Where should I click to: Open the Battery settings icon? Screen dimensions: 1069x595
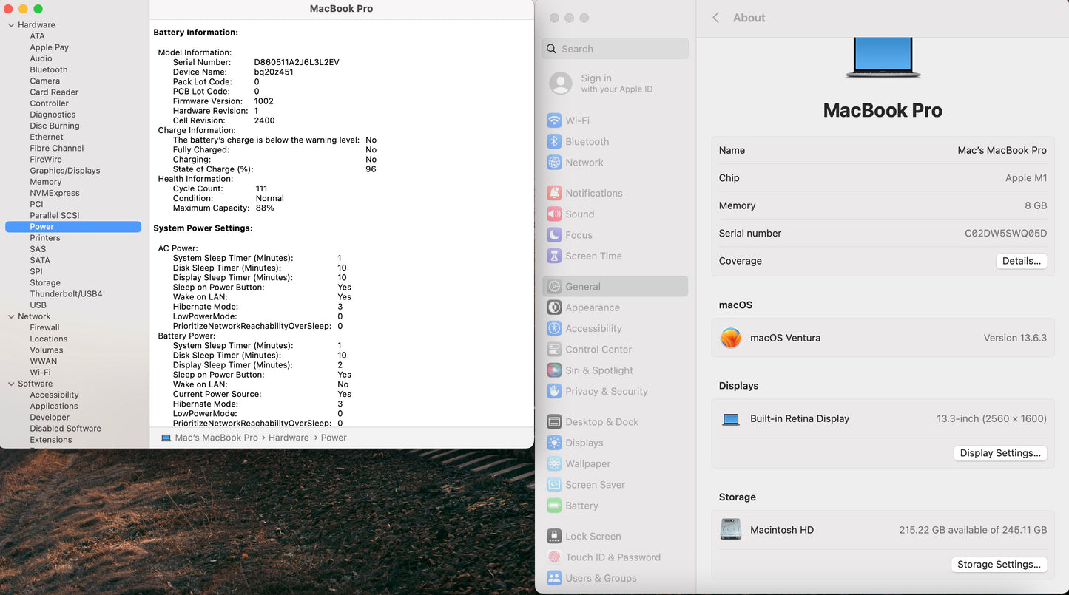click(553, 506)
